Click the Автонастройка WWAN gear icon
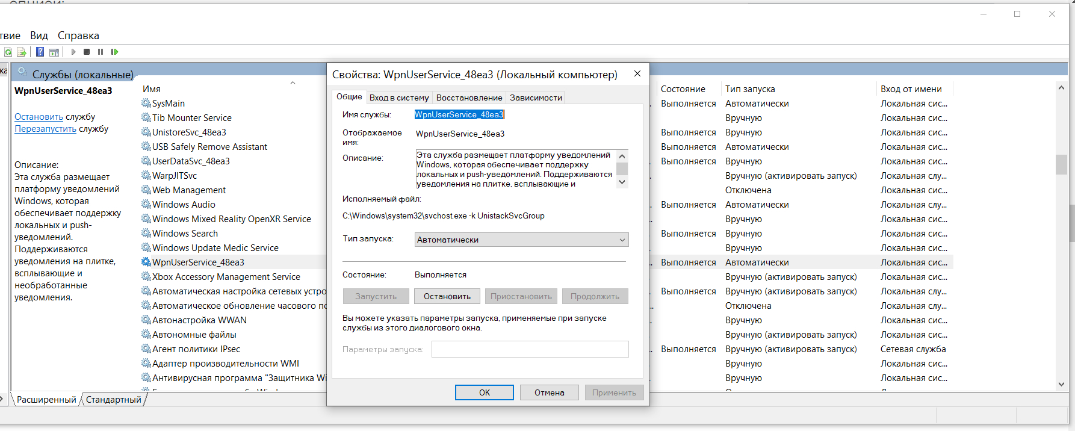This screenshot has width=1075, height=431. click(146, 320)
